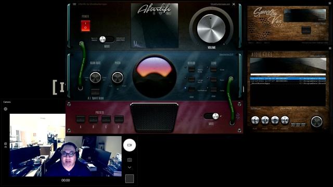Select the highlighted recording row in Audio Files
The height and width of the screenshot is (187, 333).
coord(288,78)
